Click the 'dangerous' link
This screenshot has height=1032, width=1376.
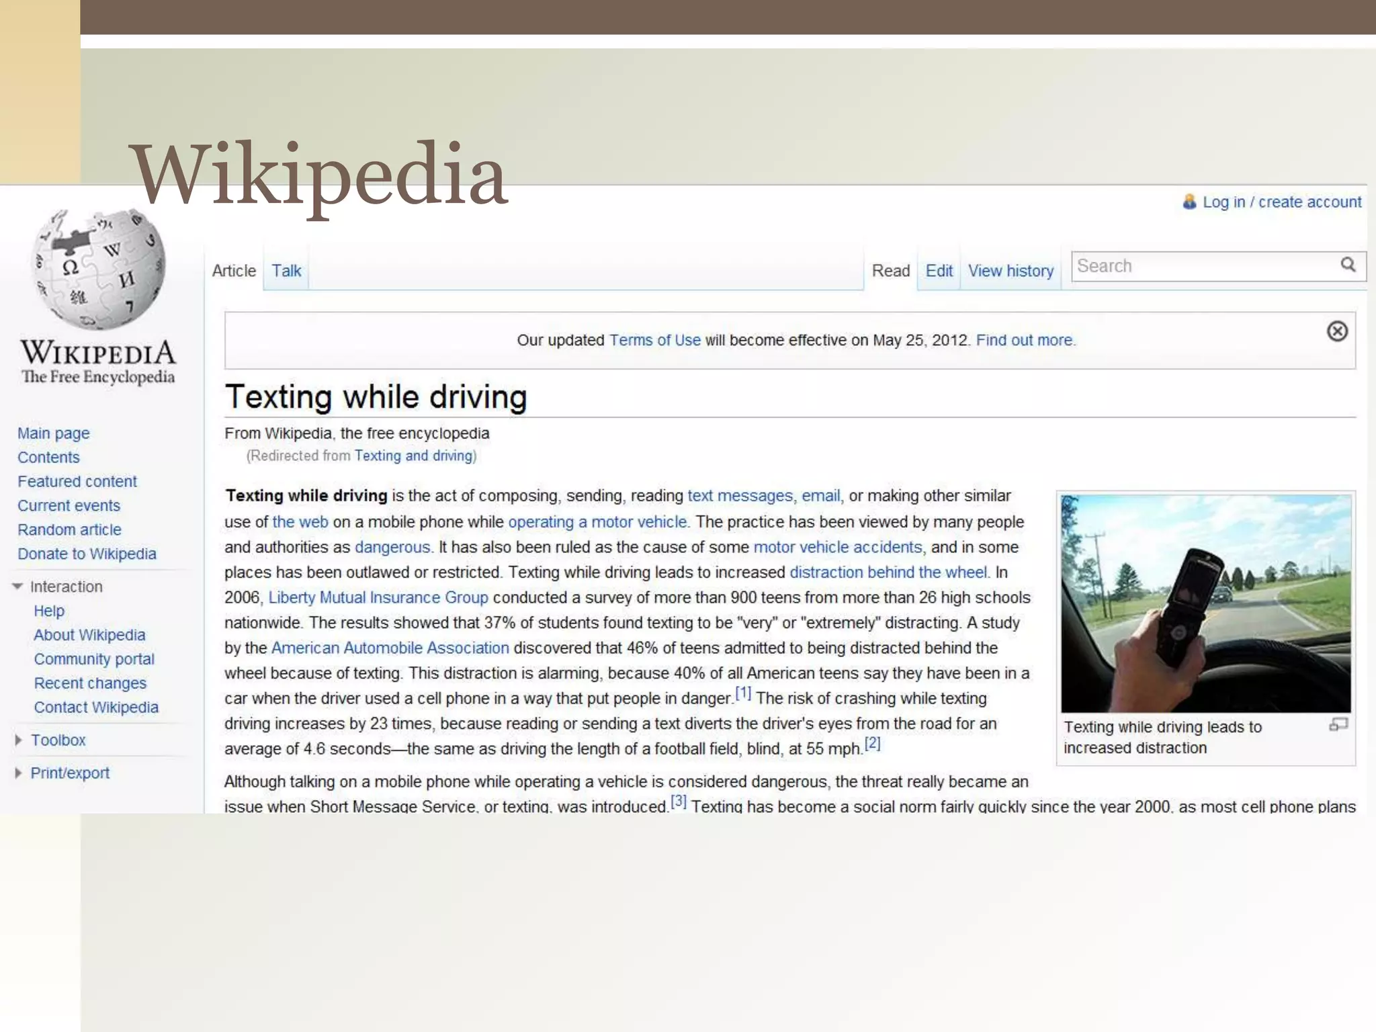tap(392, 548)
